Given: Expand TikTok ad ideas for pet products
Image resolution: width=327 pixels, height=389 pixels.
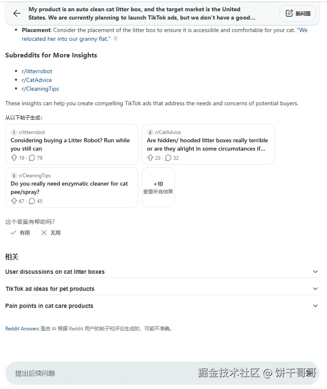Looking at the screenshot, I should point(315,289).
